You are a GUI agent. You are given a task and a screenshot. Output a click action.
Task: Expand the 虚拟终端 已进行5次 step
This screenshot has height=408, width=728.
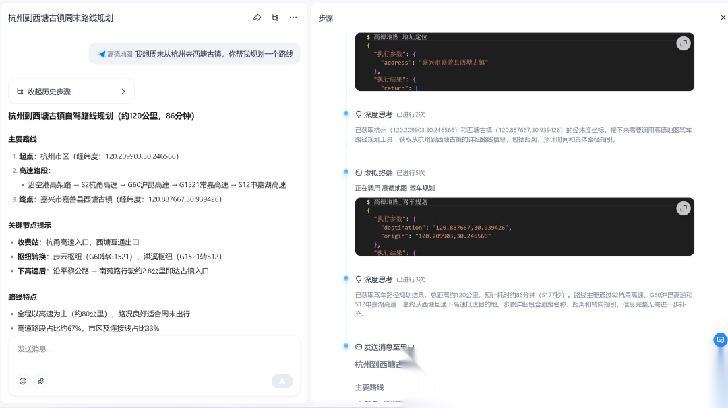[x=390, y=173]
